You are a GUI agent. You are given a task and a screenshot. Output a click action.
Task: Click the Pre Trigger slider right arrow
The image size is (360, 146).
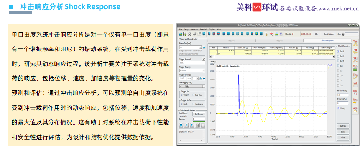(204, 86)
